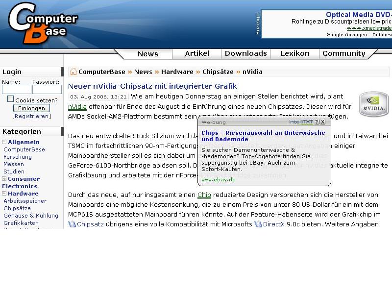Screen dimensions: 392x294
Task: Click ComputerBase in the breadcrumb
Action: (x=102, y=72)
